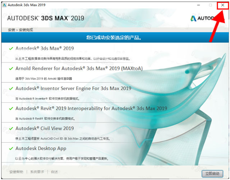Click the checkmark next to Autodesk 3ds Max 2019
Image resolution: width=230 pixels, height=180 pixels.
pos(11,48)
